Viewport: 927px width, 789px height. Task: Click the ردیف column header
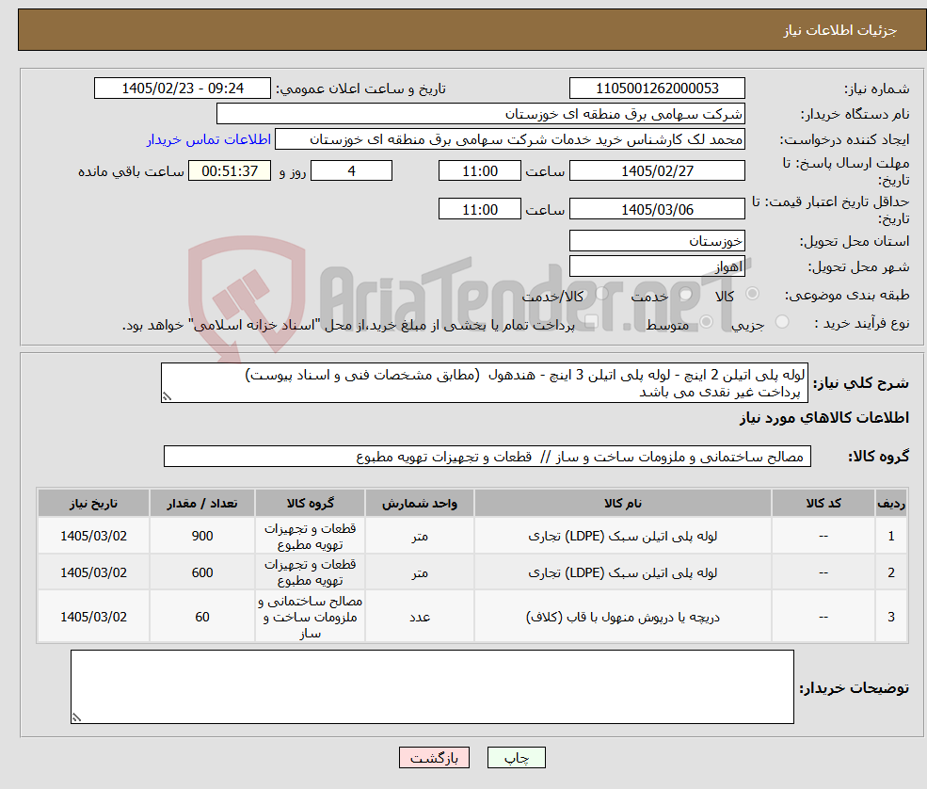pos(891,504)
